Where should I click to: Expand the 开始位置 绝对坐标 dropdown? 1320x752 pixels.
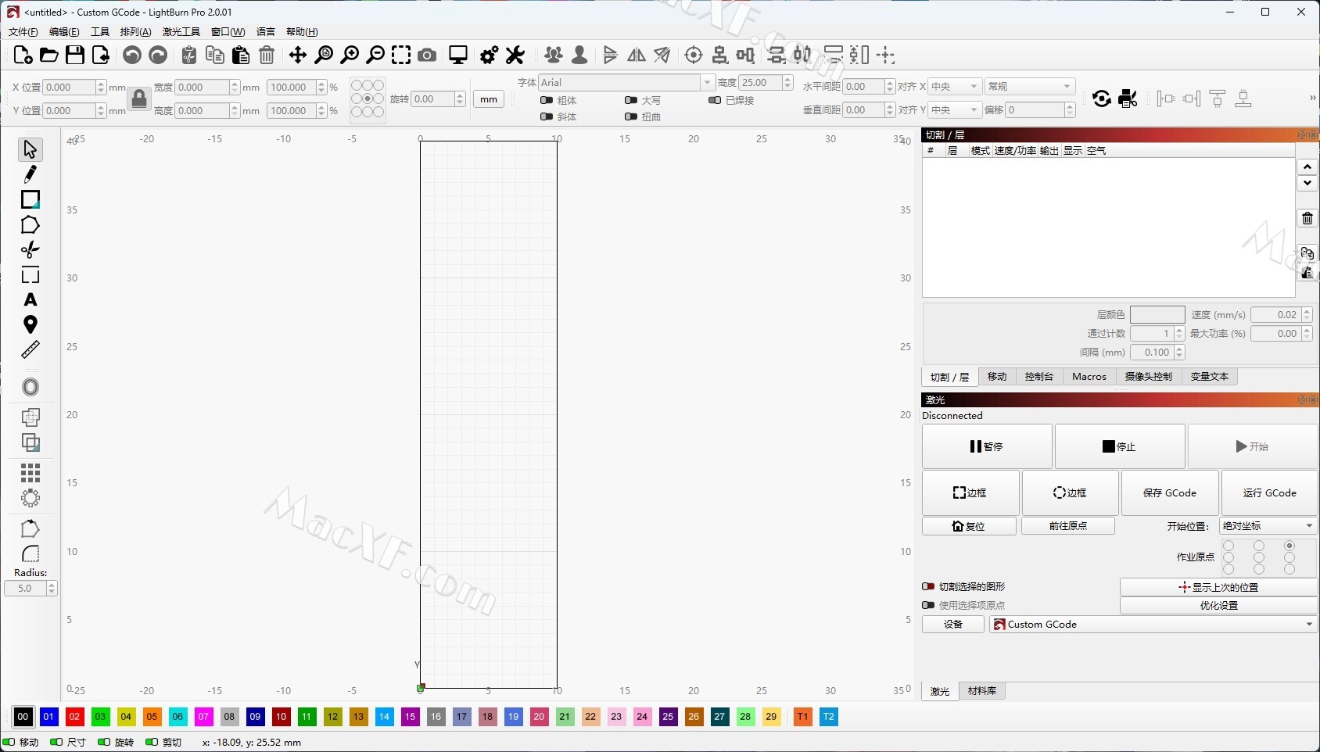1268,526
